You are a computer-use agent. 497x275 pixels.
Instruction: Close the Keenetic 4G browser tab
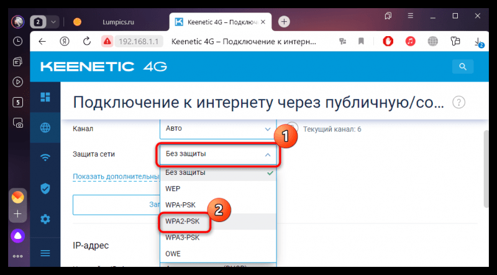(263, 22)
